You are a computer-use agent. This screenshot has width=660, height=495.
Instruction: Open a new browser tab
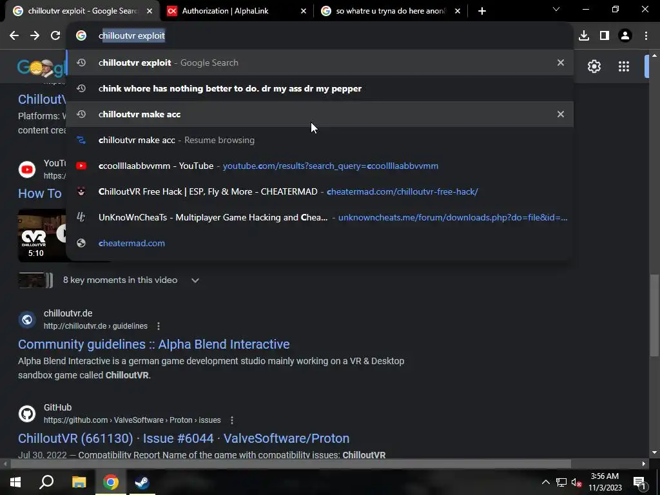[482, 12]
